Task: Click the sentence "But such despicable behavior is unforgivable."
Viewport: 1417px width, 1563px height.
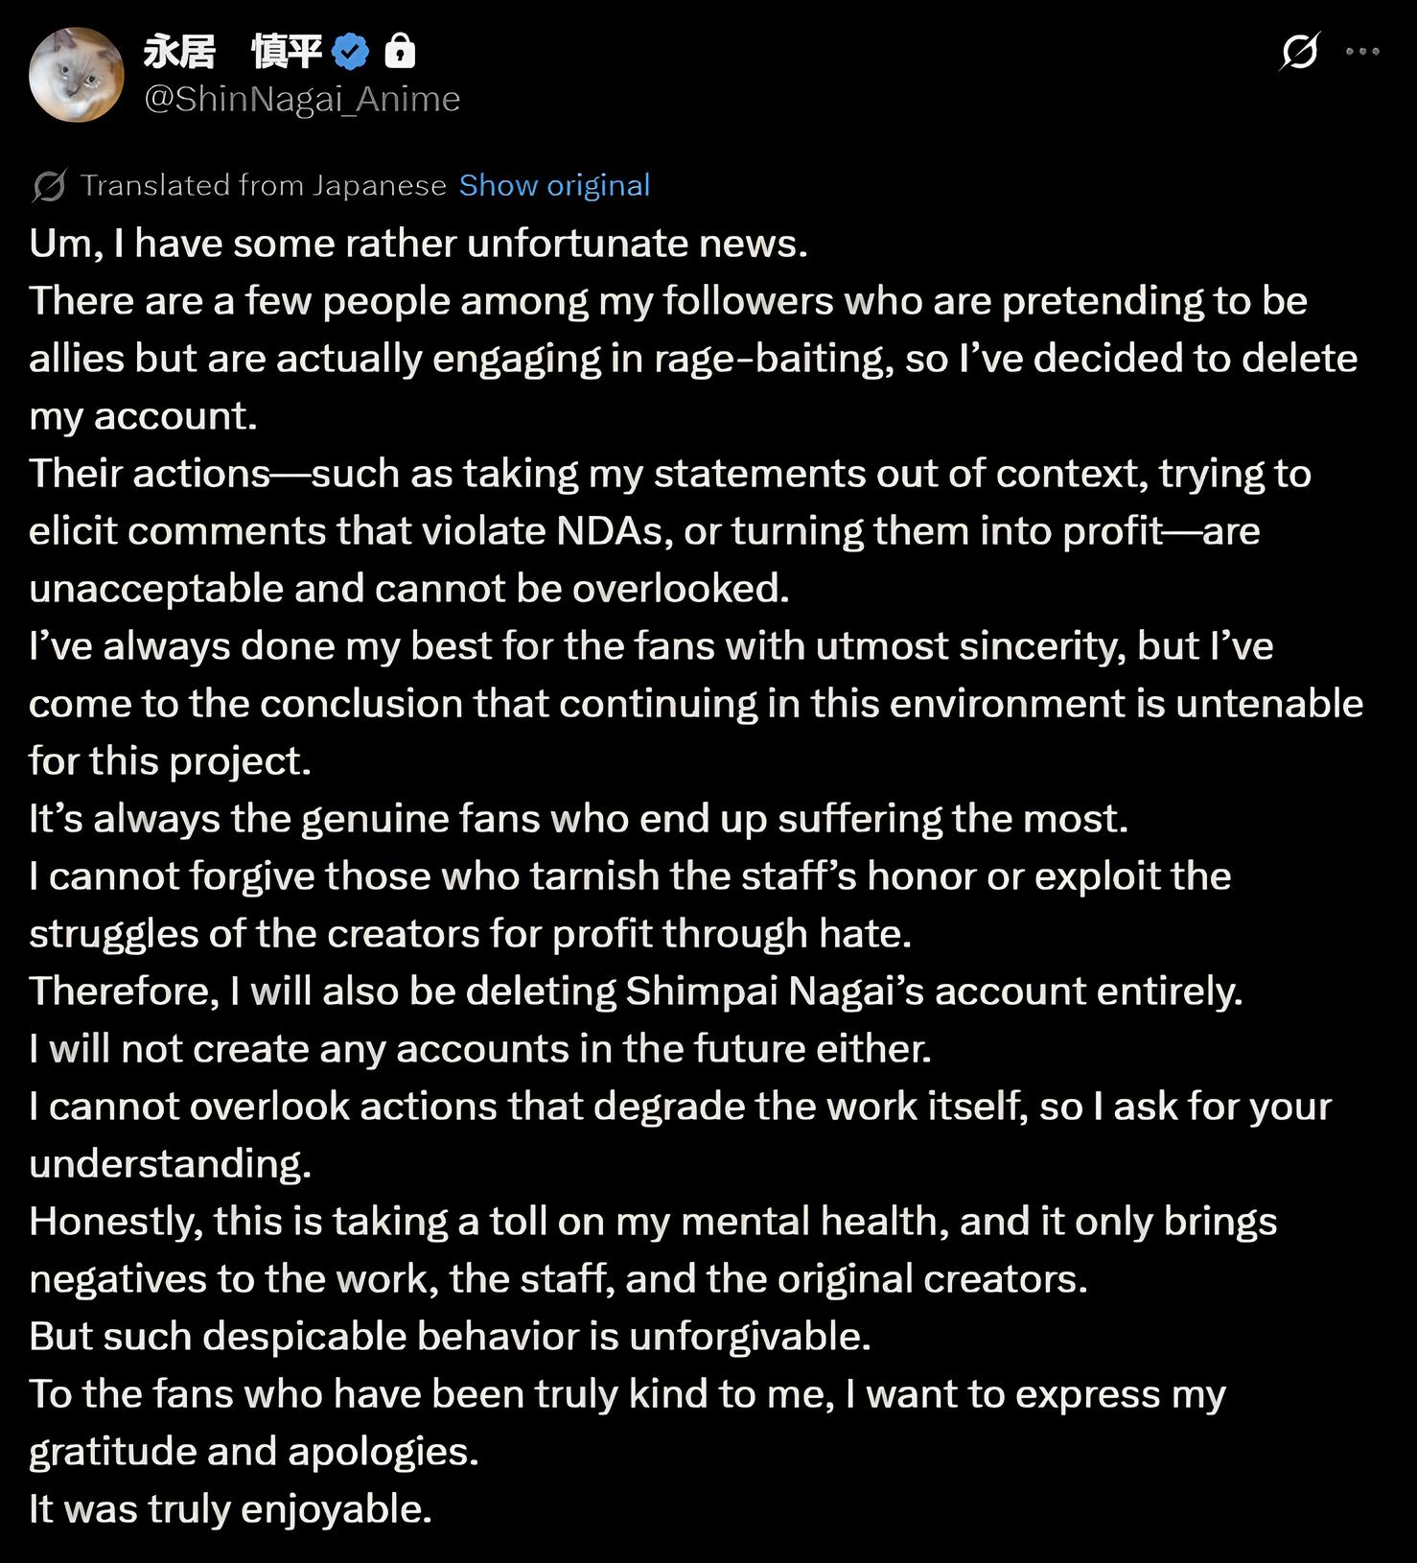Action: 450,1337
